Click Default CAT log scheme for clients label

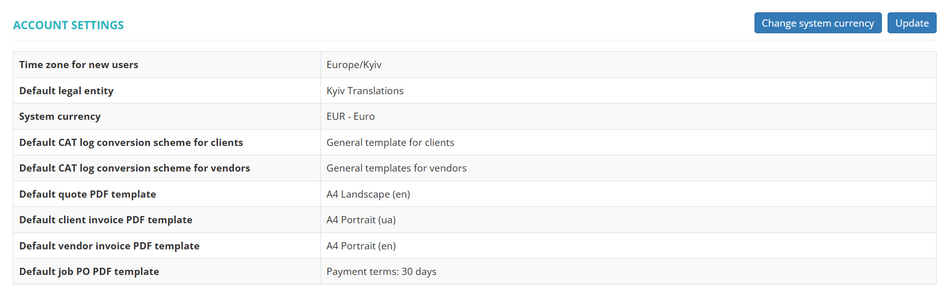tap(131, 142)
